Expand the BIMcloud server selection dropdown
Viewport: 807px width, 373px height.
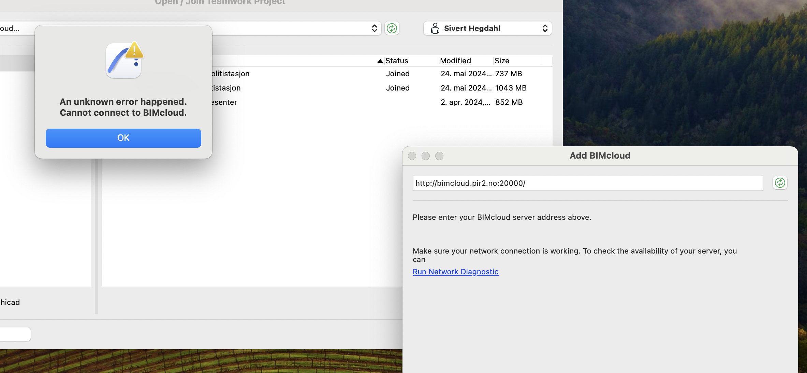[x=374, y=28]
